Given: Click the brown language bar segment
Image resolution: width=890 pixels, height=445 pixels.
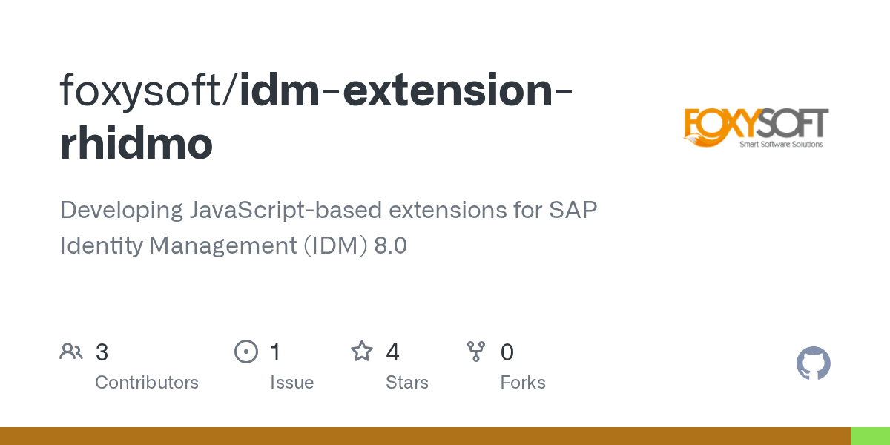Looking at the screenshot, I should (426, 436).
